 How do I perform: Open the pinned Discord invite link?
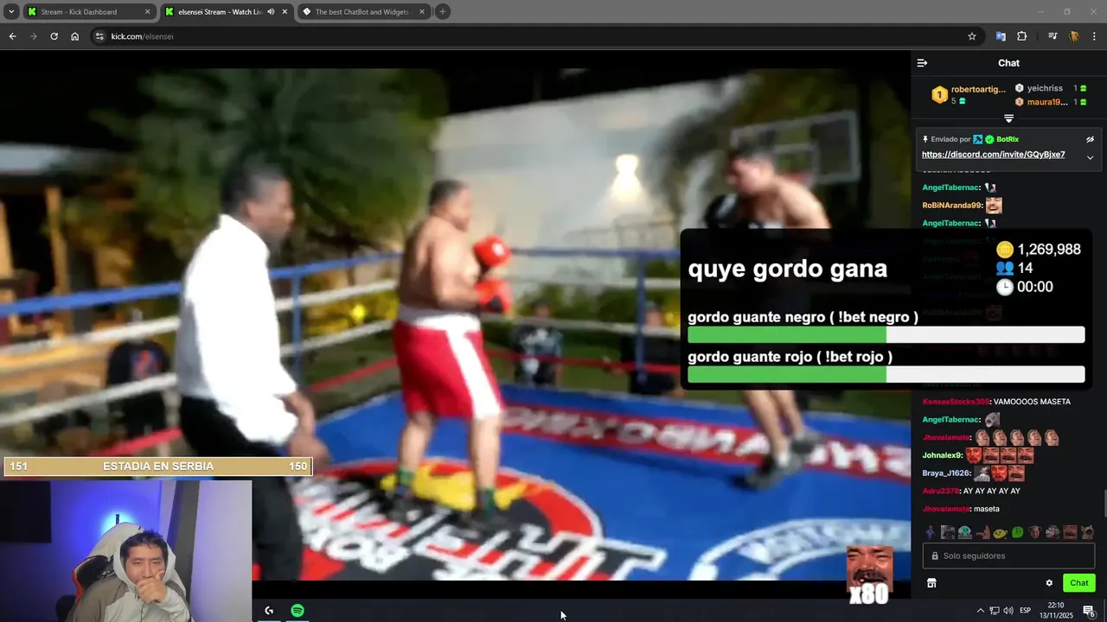pos(993,155)
